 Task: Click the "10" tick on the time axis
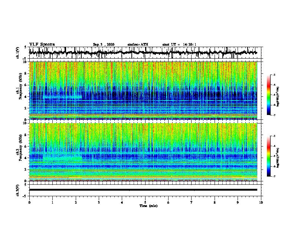pos(261,203)
